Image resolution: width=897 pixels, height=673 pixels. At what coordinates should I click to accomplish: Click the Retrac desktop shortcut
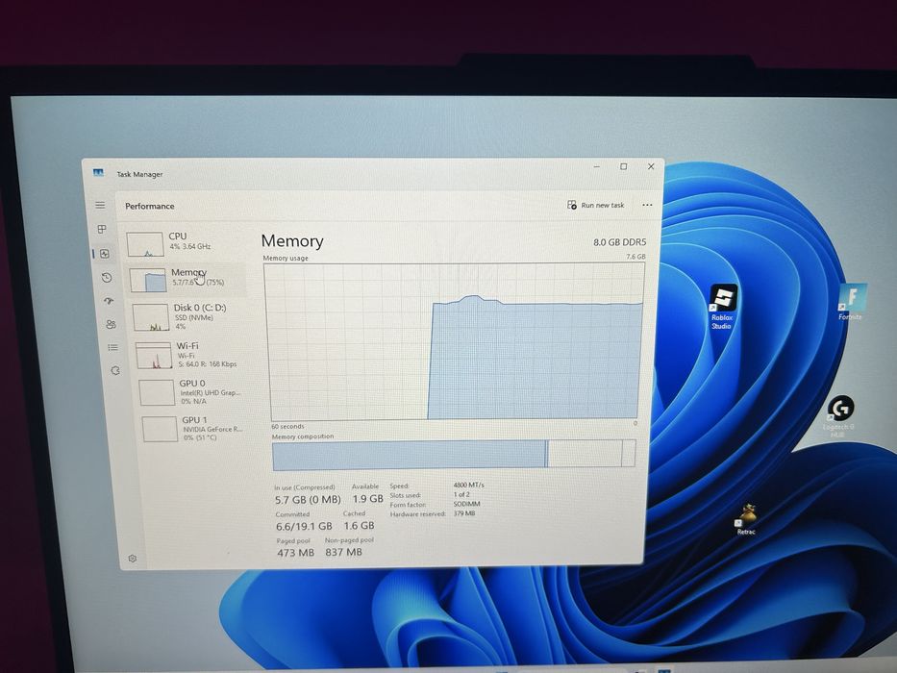(x=746, y=519)
